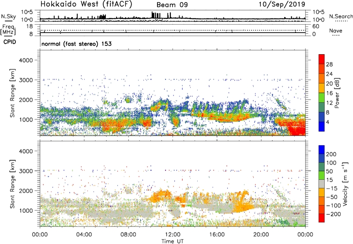This screenshot has width=353, height=244.
Task: Select "Slant Range [km]" label of velocity panel
Action: (x=12, y=184)
